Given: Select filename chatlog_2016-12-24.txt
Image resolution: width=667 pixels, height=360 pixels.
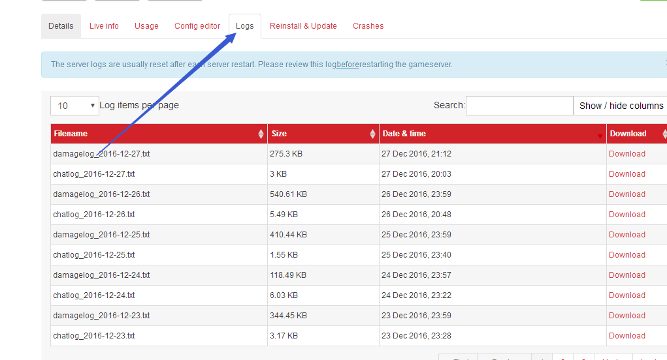Looking at the screenshot, I should [94, 295].
